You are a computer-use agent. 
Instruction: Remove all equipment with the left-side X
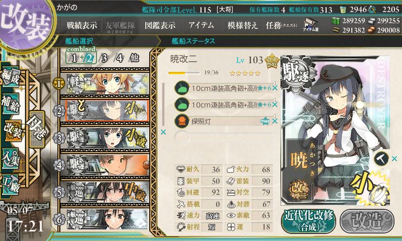(x=163, y=132)
